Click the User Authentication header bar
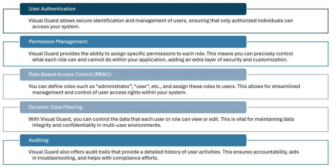332x168 pixels. tap(133, 9)
